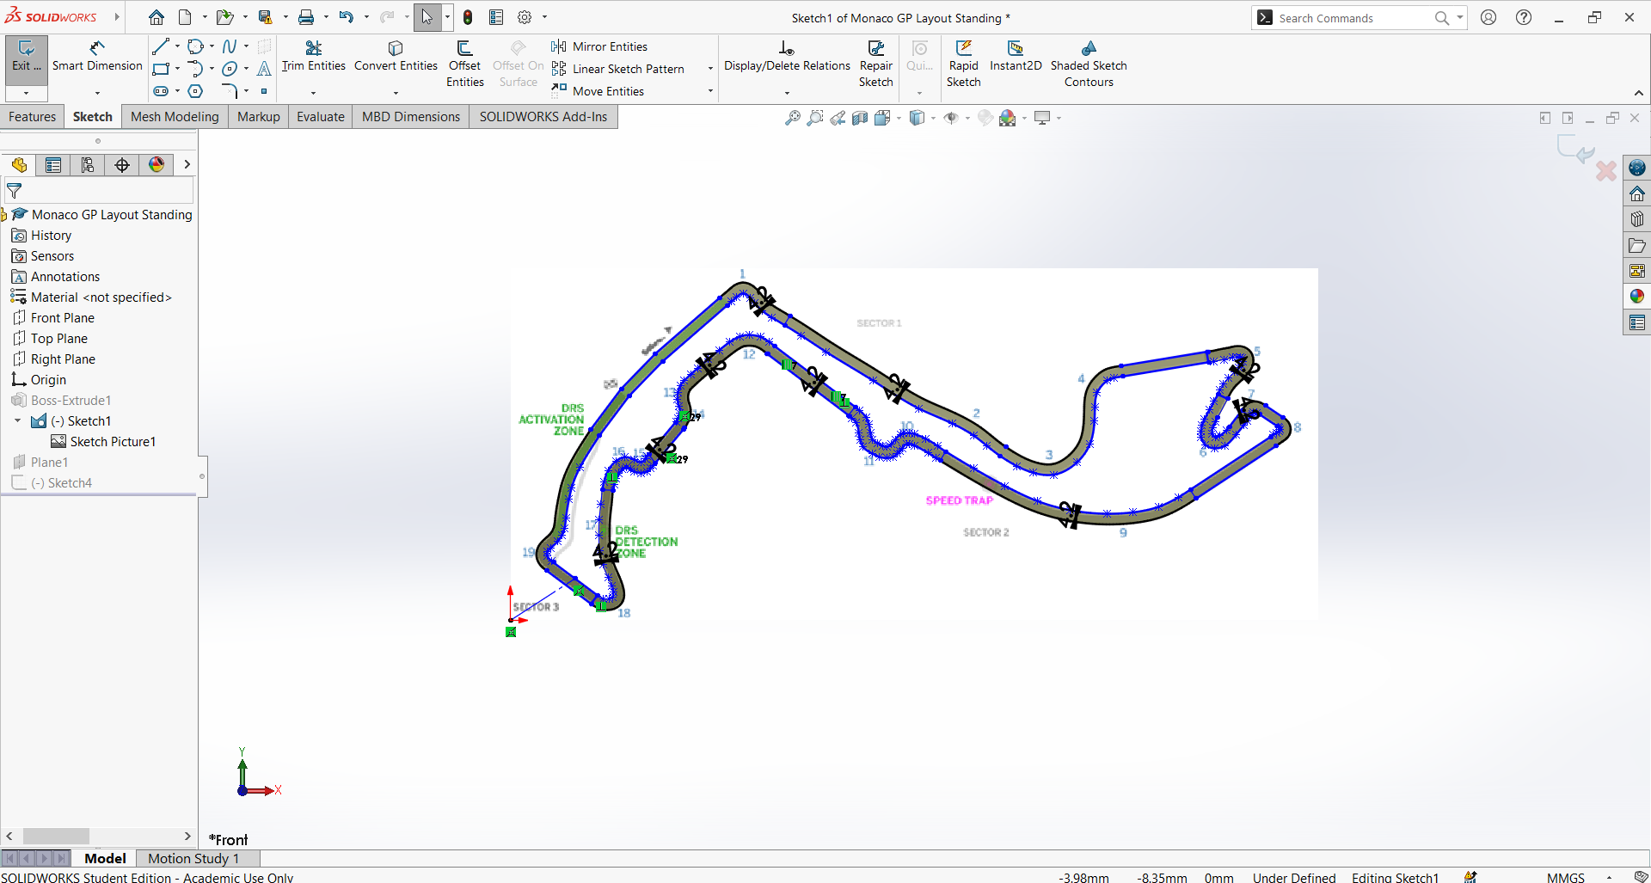Open the Motion Study 1 tab

(193, 858)
